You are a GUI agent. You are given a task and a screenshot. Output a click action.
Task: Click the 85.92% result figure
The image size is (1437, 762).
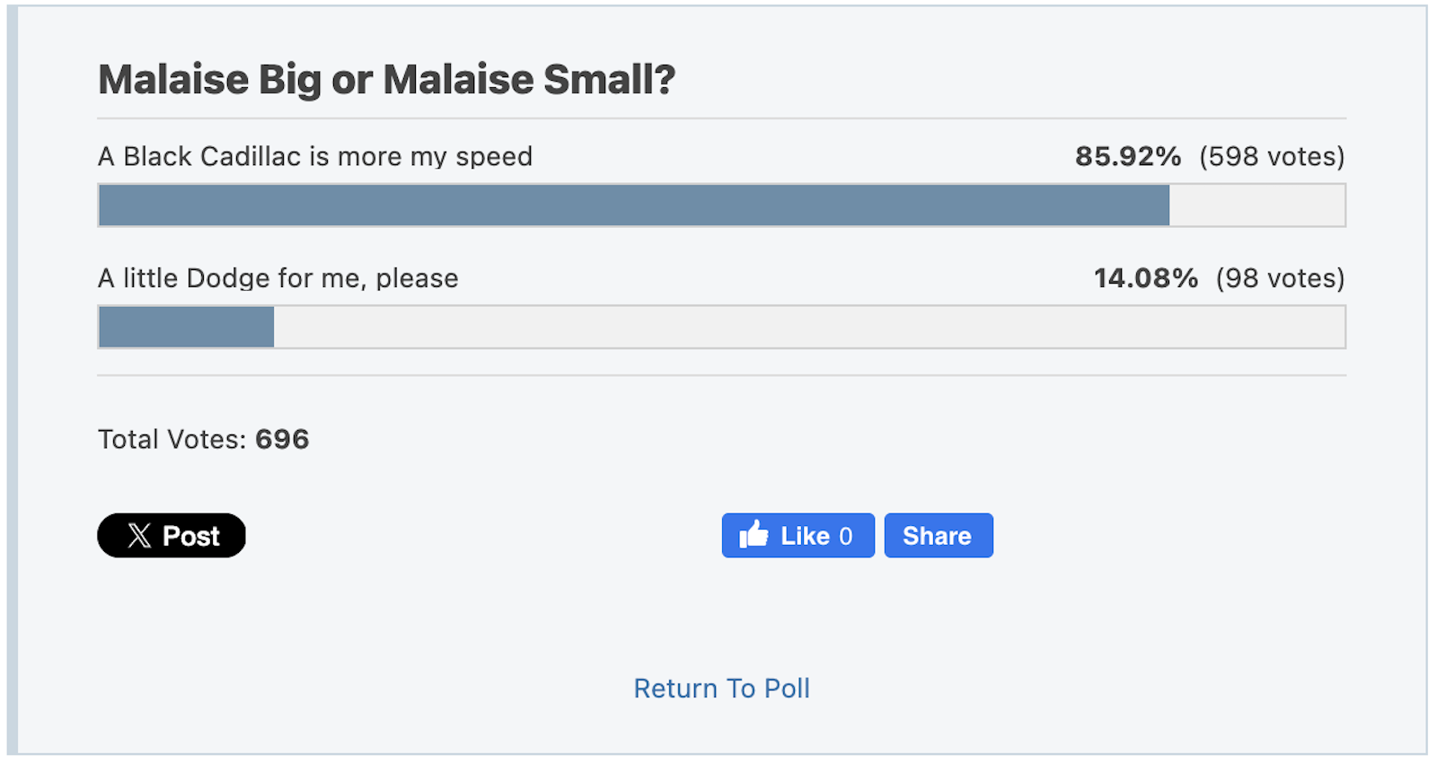coord(1128,157)
